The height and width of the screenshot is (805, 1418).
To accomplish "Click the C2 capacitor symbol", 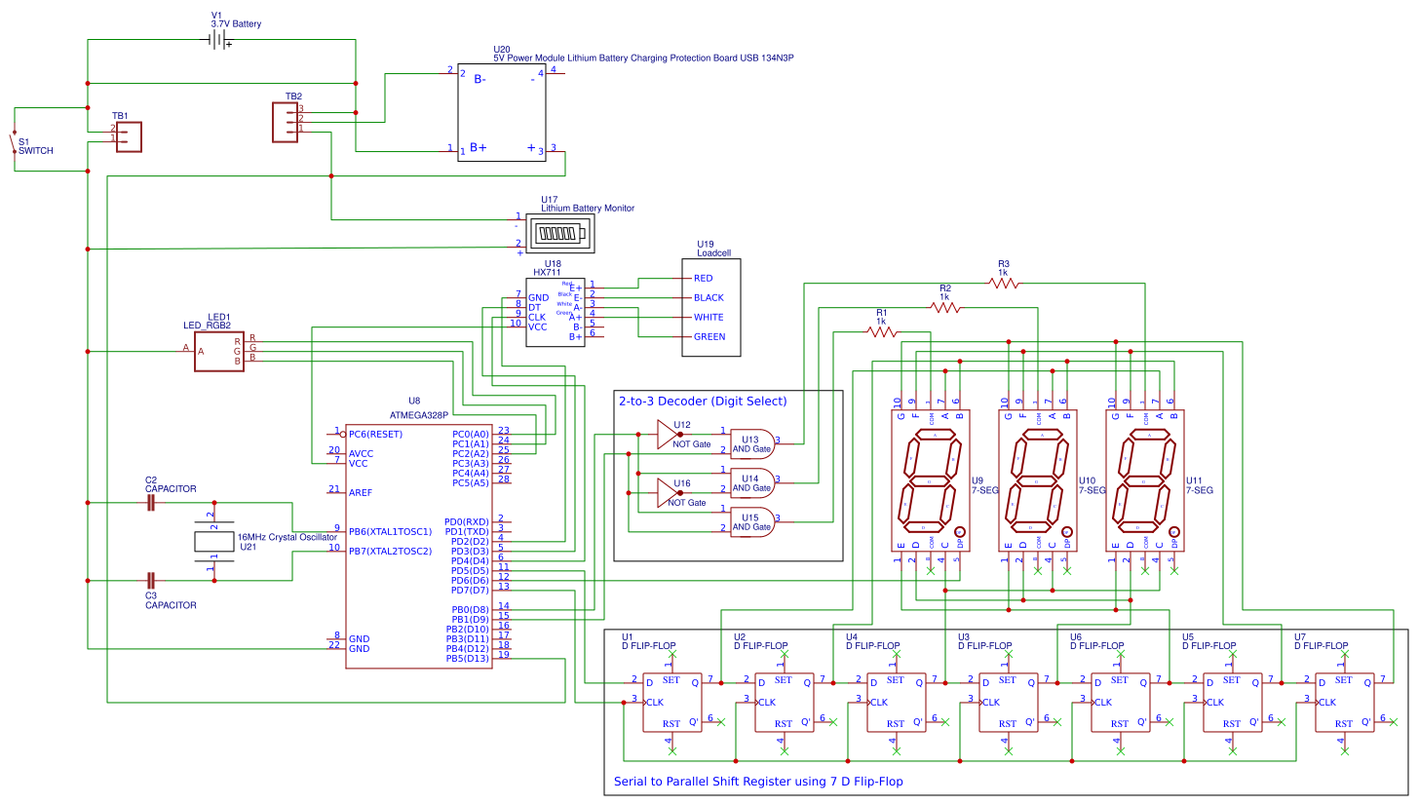I will [x=150, y=503].
